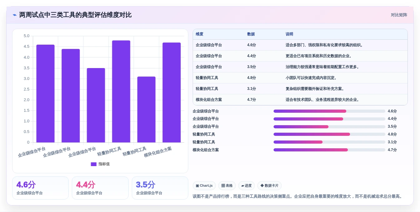Viewport: 420px width, 212px height.
Task: Click the 模块化组合方案 label in the progress list
Action: point(206,150)
